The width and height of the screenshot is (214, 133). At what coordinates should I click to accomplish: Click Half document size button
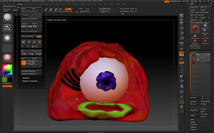(26, 59)
